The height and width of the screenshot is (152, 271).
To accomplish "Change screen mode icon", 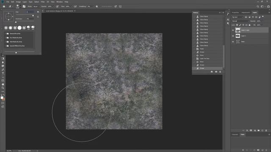I will click(3, 107).
